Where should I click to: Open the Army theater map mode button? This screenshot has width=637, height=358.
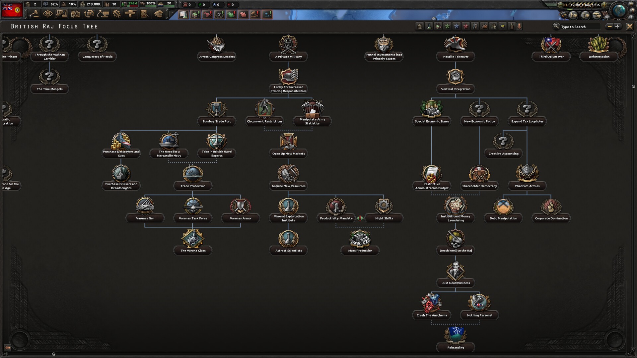point(573,15)
